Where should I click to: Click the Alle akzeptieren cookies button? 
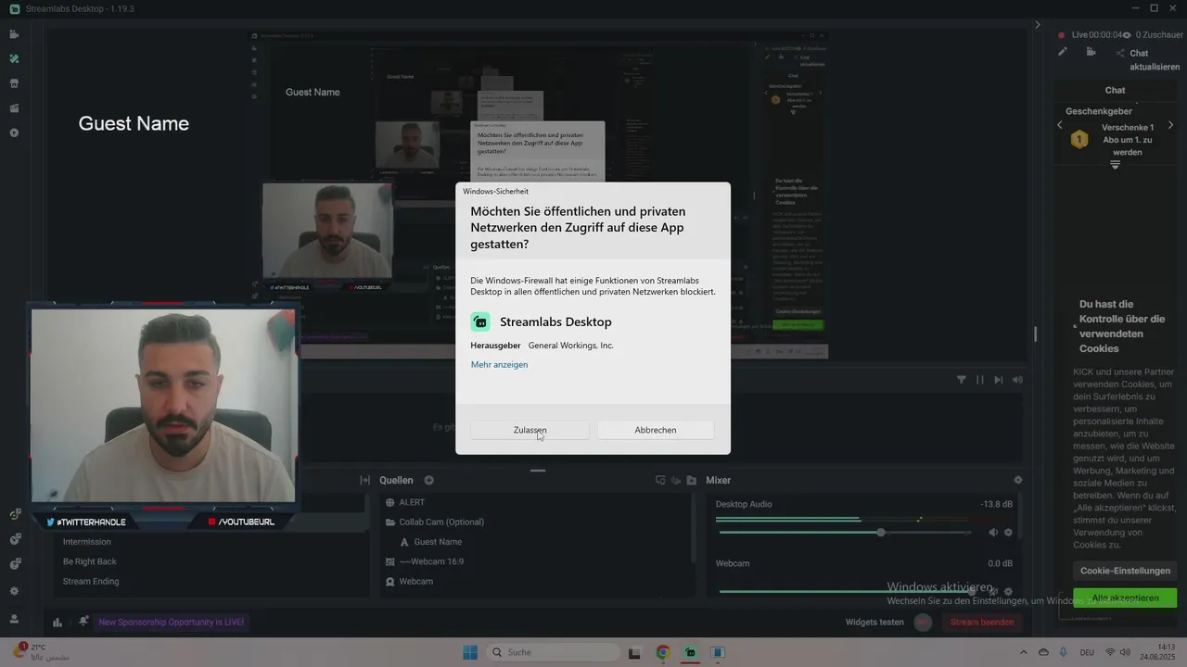pyautogui.click(x=1125, y=598)
